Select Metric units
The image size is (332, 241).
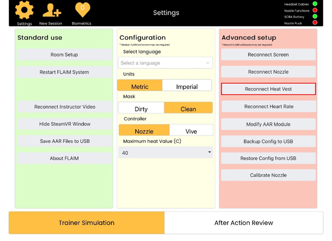140,87
